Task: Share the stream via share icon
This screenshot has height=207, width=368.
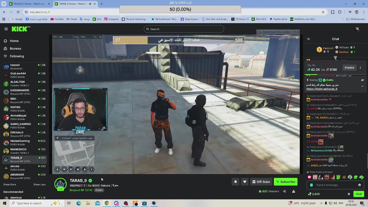Action: [284, 191]
